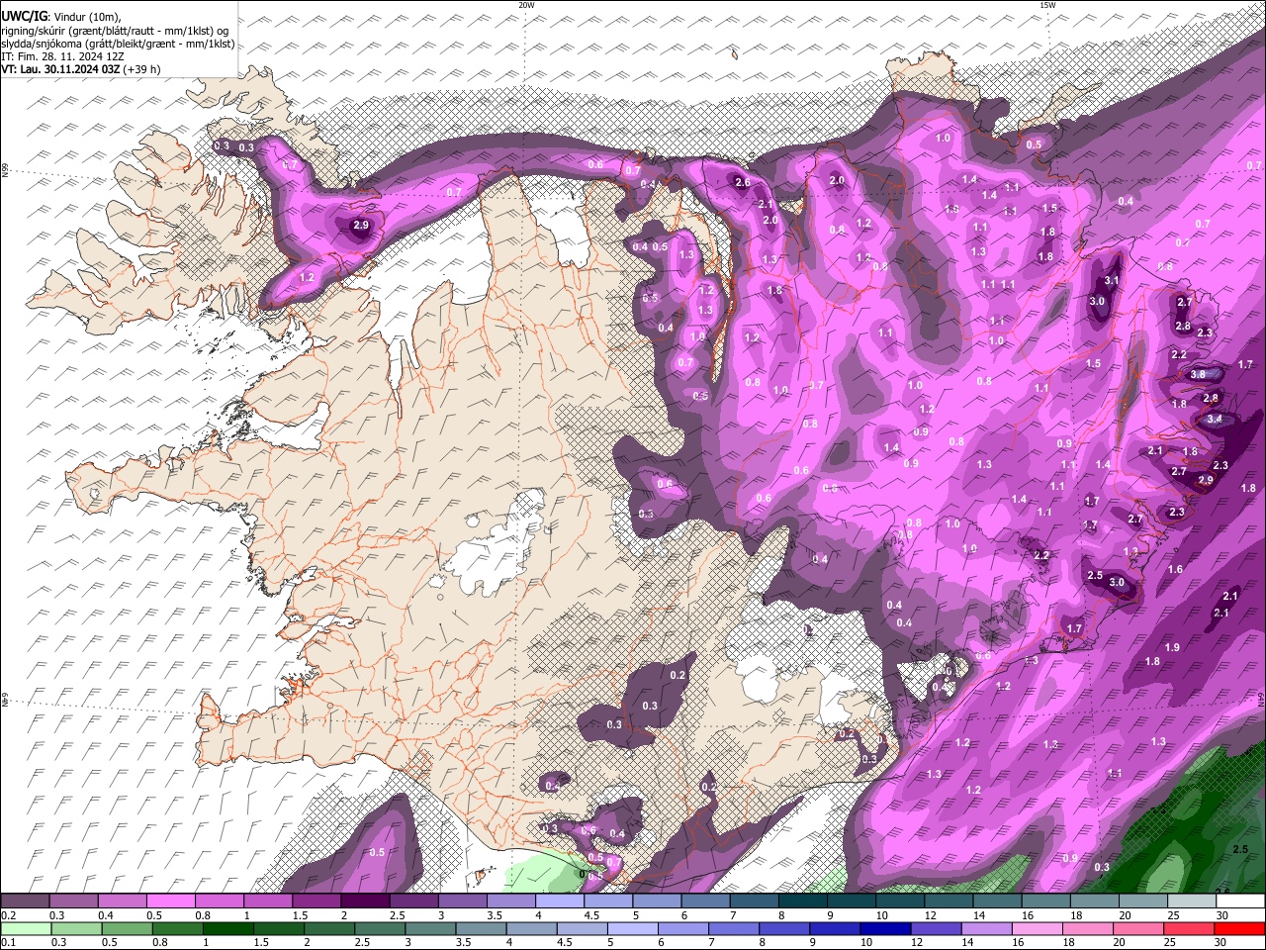
Task: Click the 'slydda/snjókoma (grátt/bleikt/grænt' header line
Action: (118, 44)
